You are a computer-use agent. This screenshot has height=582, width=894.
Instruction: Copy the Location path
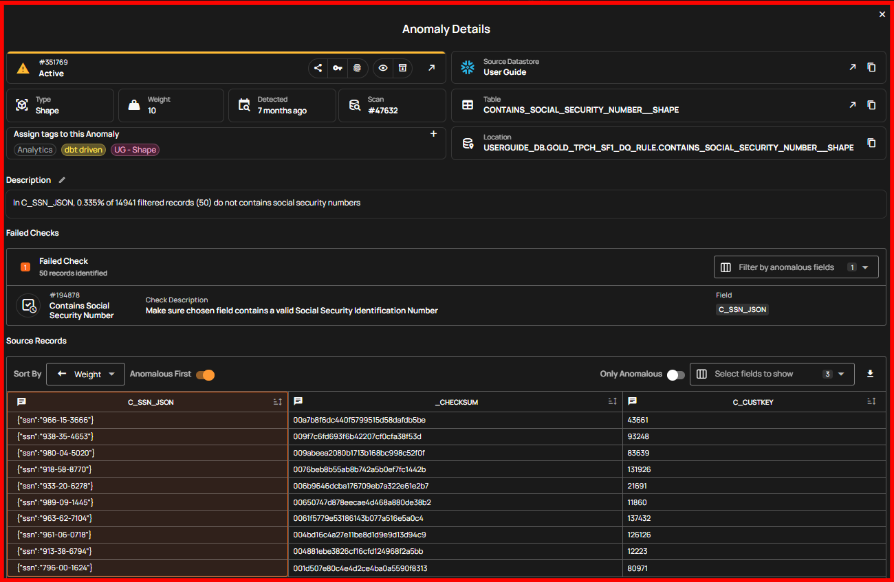click(871, 143)
